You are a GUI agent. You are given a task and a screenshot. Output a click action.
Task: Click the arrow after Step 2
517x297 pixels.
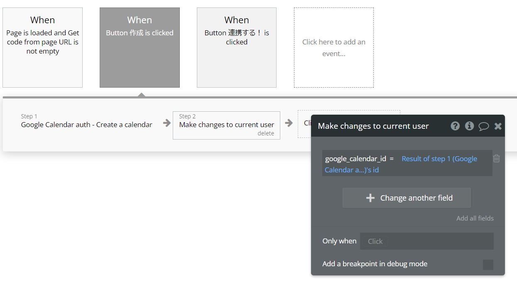point(289,123)
